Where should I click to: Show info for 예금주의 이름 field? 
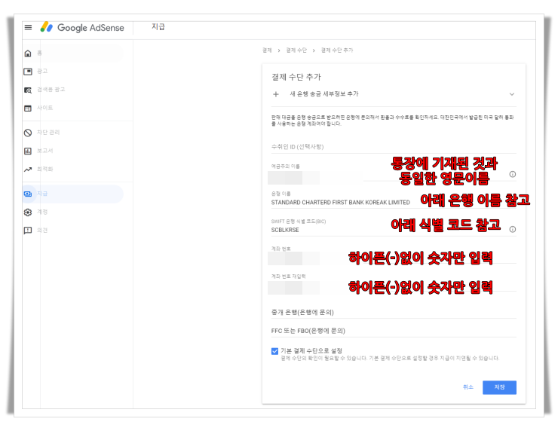[x=513, y=174]
